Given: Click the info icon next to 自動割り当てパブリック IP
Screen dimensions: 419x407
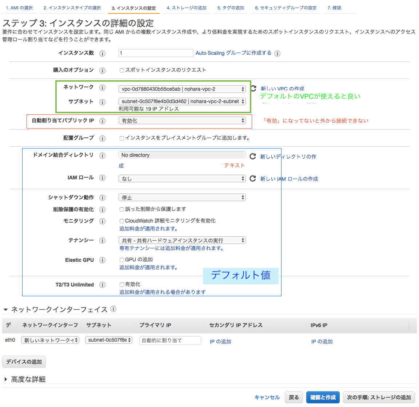Looking at the screenshot, I should click(x=102, y=121).
